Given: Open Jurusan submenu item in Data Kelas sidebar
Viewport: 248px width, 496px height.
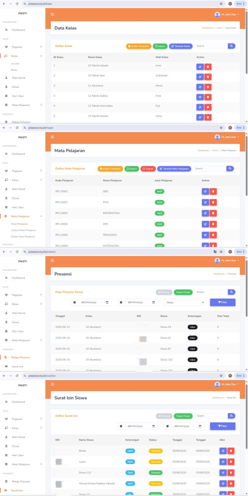Looking at the screenshot, I should pos(15,63).
